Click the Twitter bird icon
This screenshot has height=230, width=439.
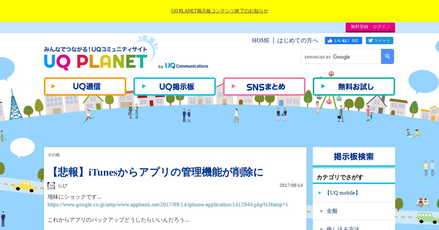coord(370,41)
